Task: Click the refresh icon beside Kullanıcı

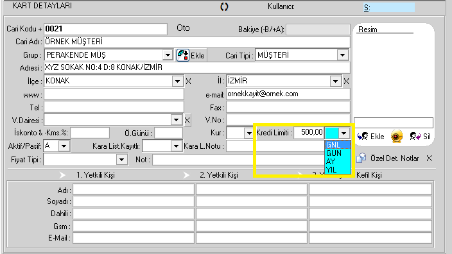Action: click(x=224, y=7)
